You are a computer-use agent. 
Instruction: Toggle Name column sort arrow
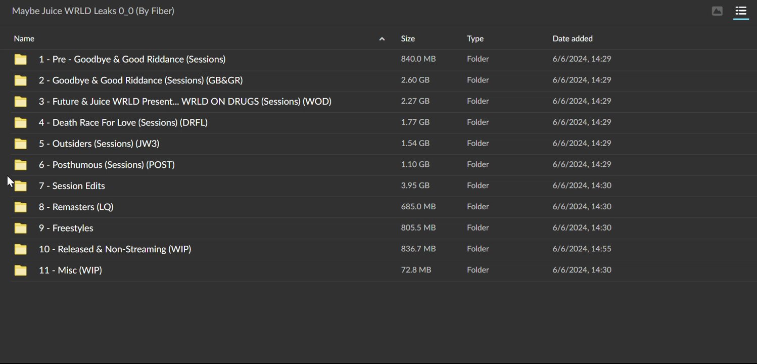(x=382, y=39)
